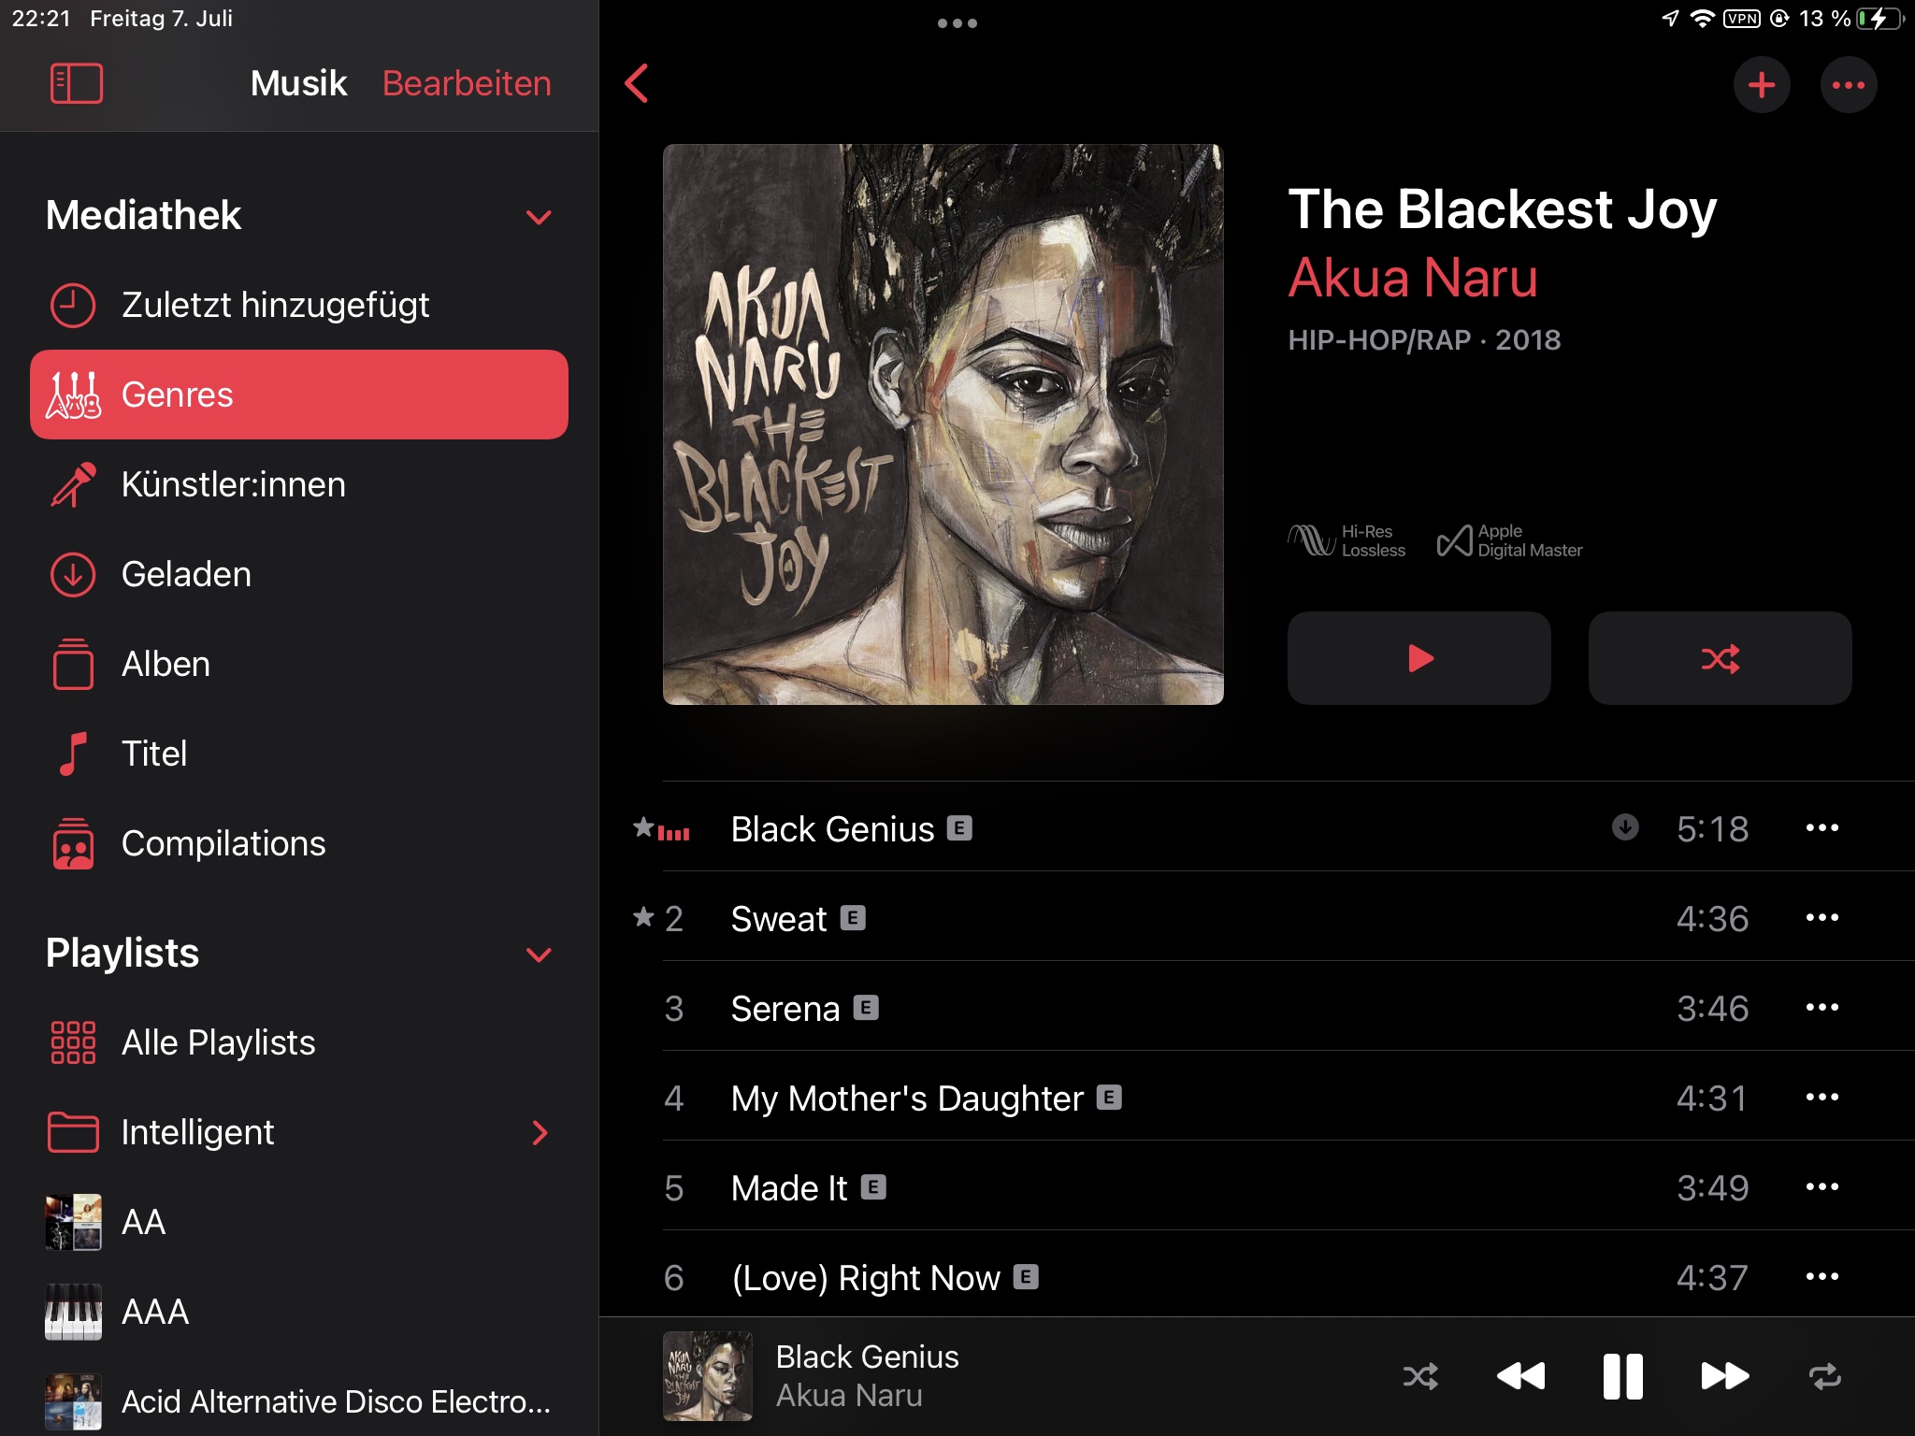Image resolution: width=1915 pixels, height=1436 pixels.
Task: Toggle shuffle in the mini player
Action: point(1420,1376)
